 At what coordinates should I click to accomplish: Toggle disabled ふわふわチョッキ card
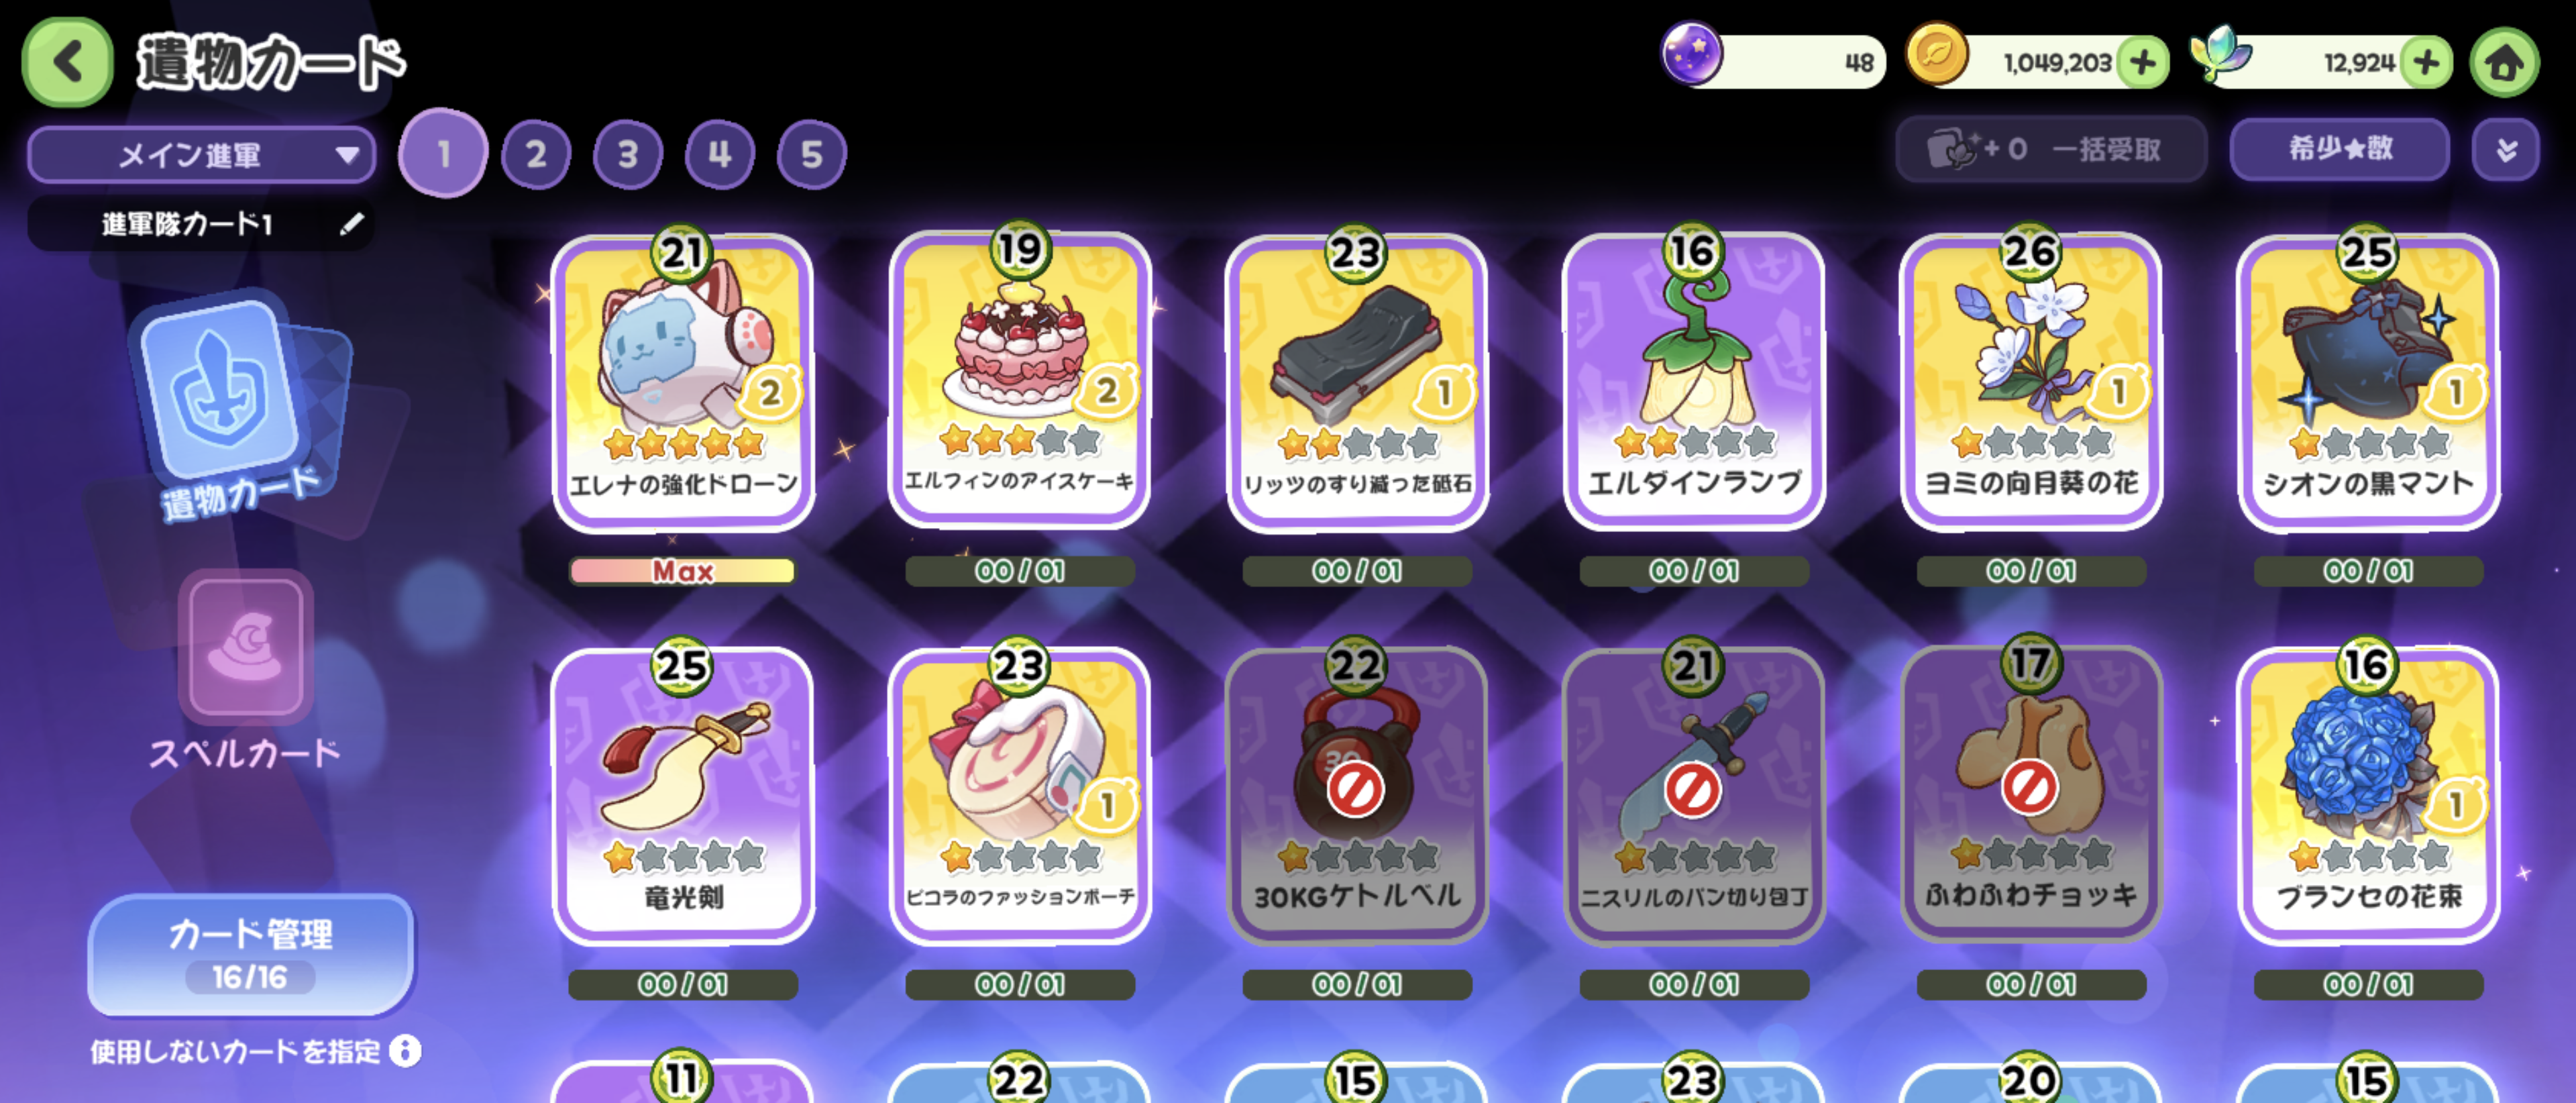coord(2030,790)
